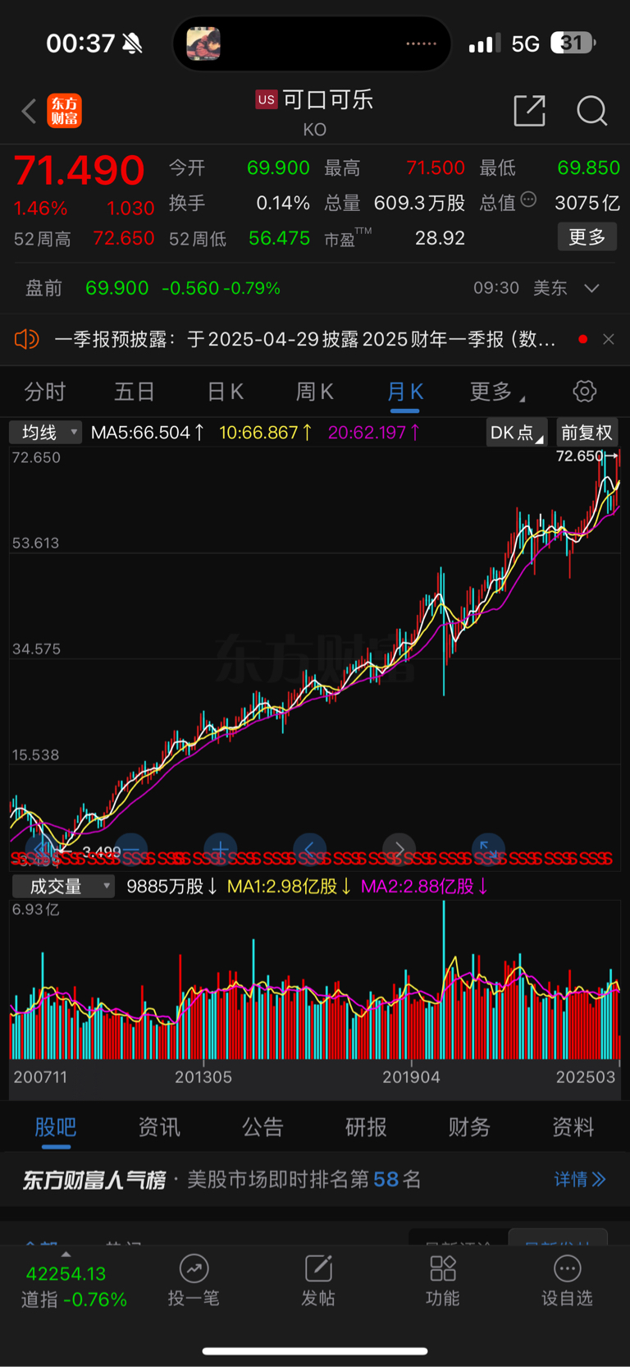Viewport: 630px width, 1367px height.
Task: Expand the 道指 index bar arrow
Action: [x=66, y=1254]
